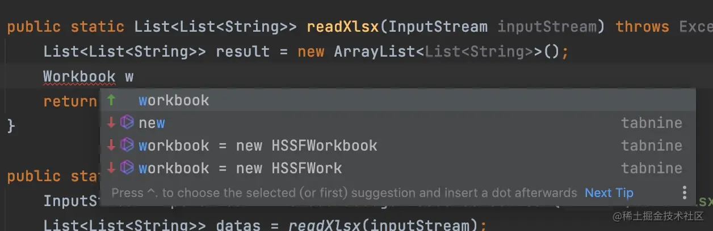The height and width of the screenshot is (231, 713).
Task: Click the tip text about pressing ^.
Action: [x=344, y=193]
